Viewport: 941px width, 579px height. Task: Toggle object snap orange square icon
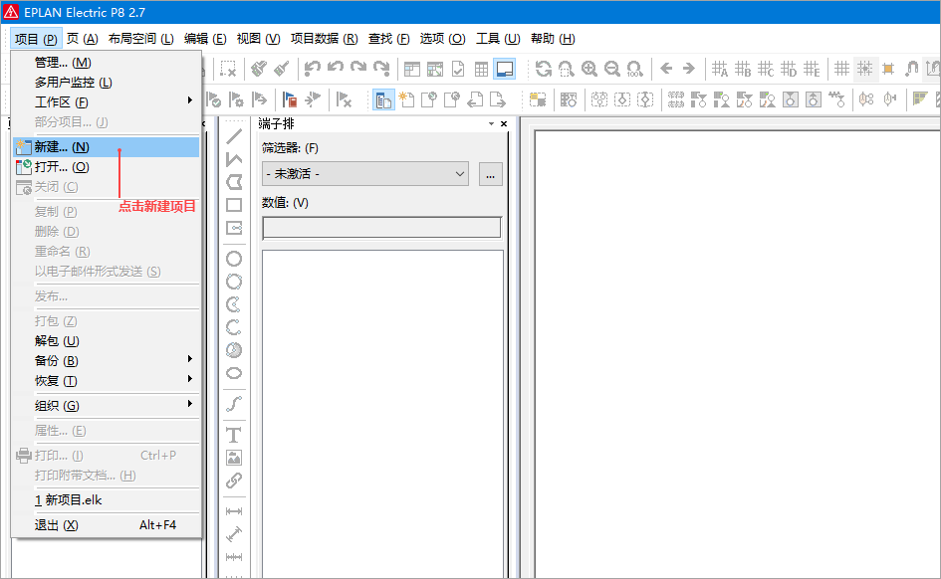point(888,69)
